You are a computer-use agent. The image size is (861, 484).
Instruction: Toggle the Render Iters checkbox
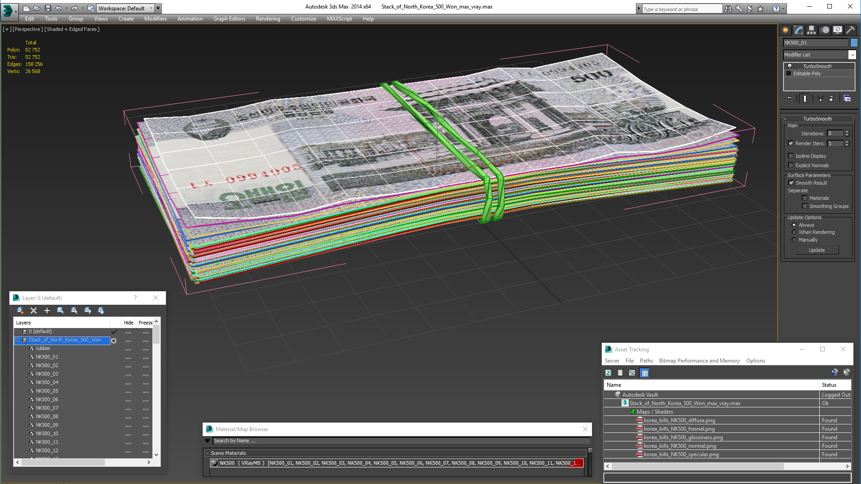click(791, 143)
